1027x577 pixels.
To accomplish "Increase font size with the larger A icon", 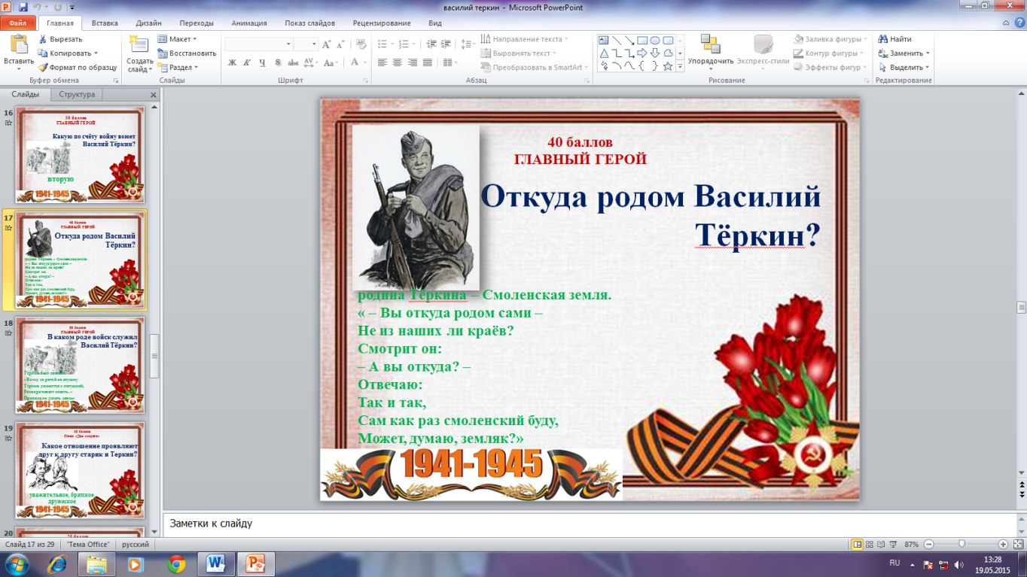I will [x=326, y=44].
